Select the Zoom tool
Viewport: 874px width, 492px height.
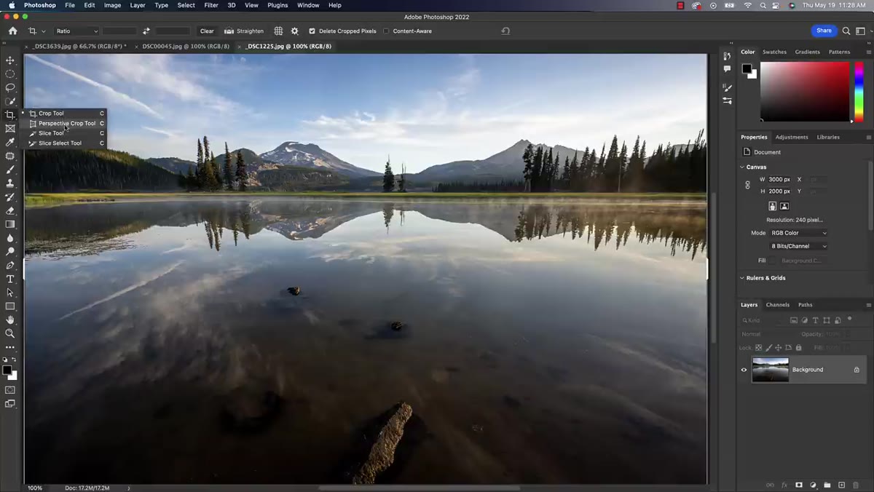click(10, 333)
